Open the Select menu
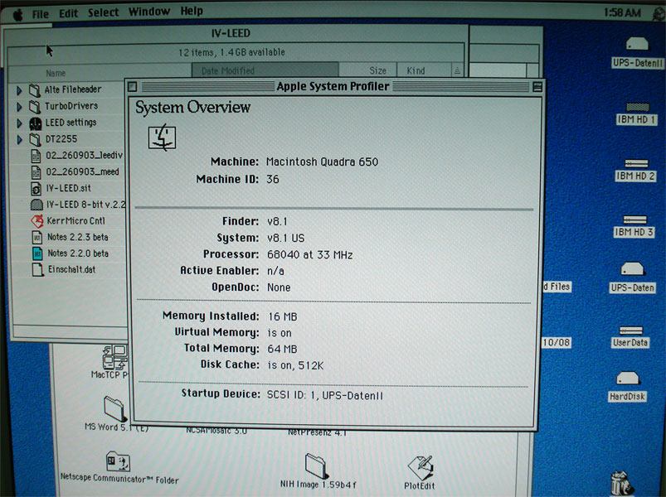Screen dimensions: 666x497 (x=103, y=12)
